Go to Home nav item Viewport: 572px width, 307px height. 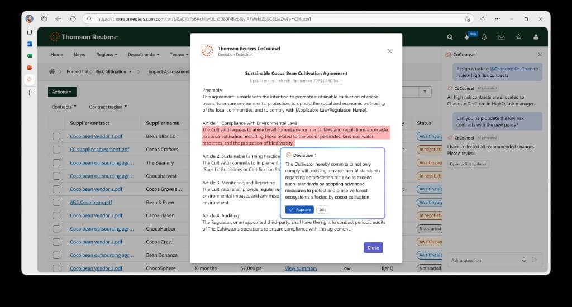[56, 54]
